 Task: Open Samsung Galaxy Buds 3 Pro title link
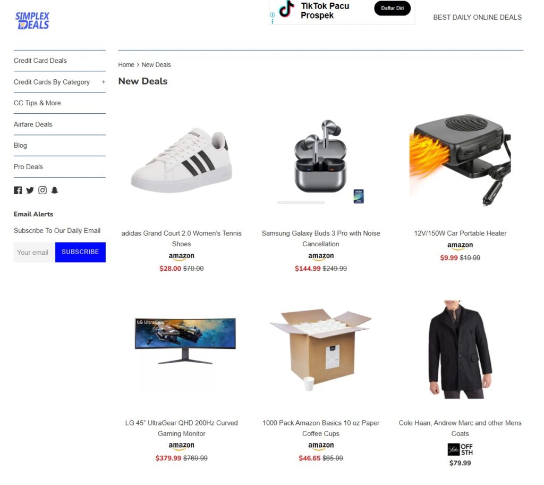pyautogui.click(x=320, y=239)
